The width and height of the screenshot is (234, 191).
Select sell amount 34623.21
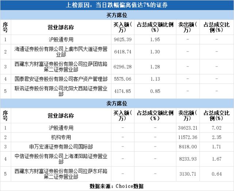pyautogui.click(x=188, y=128)
